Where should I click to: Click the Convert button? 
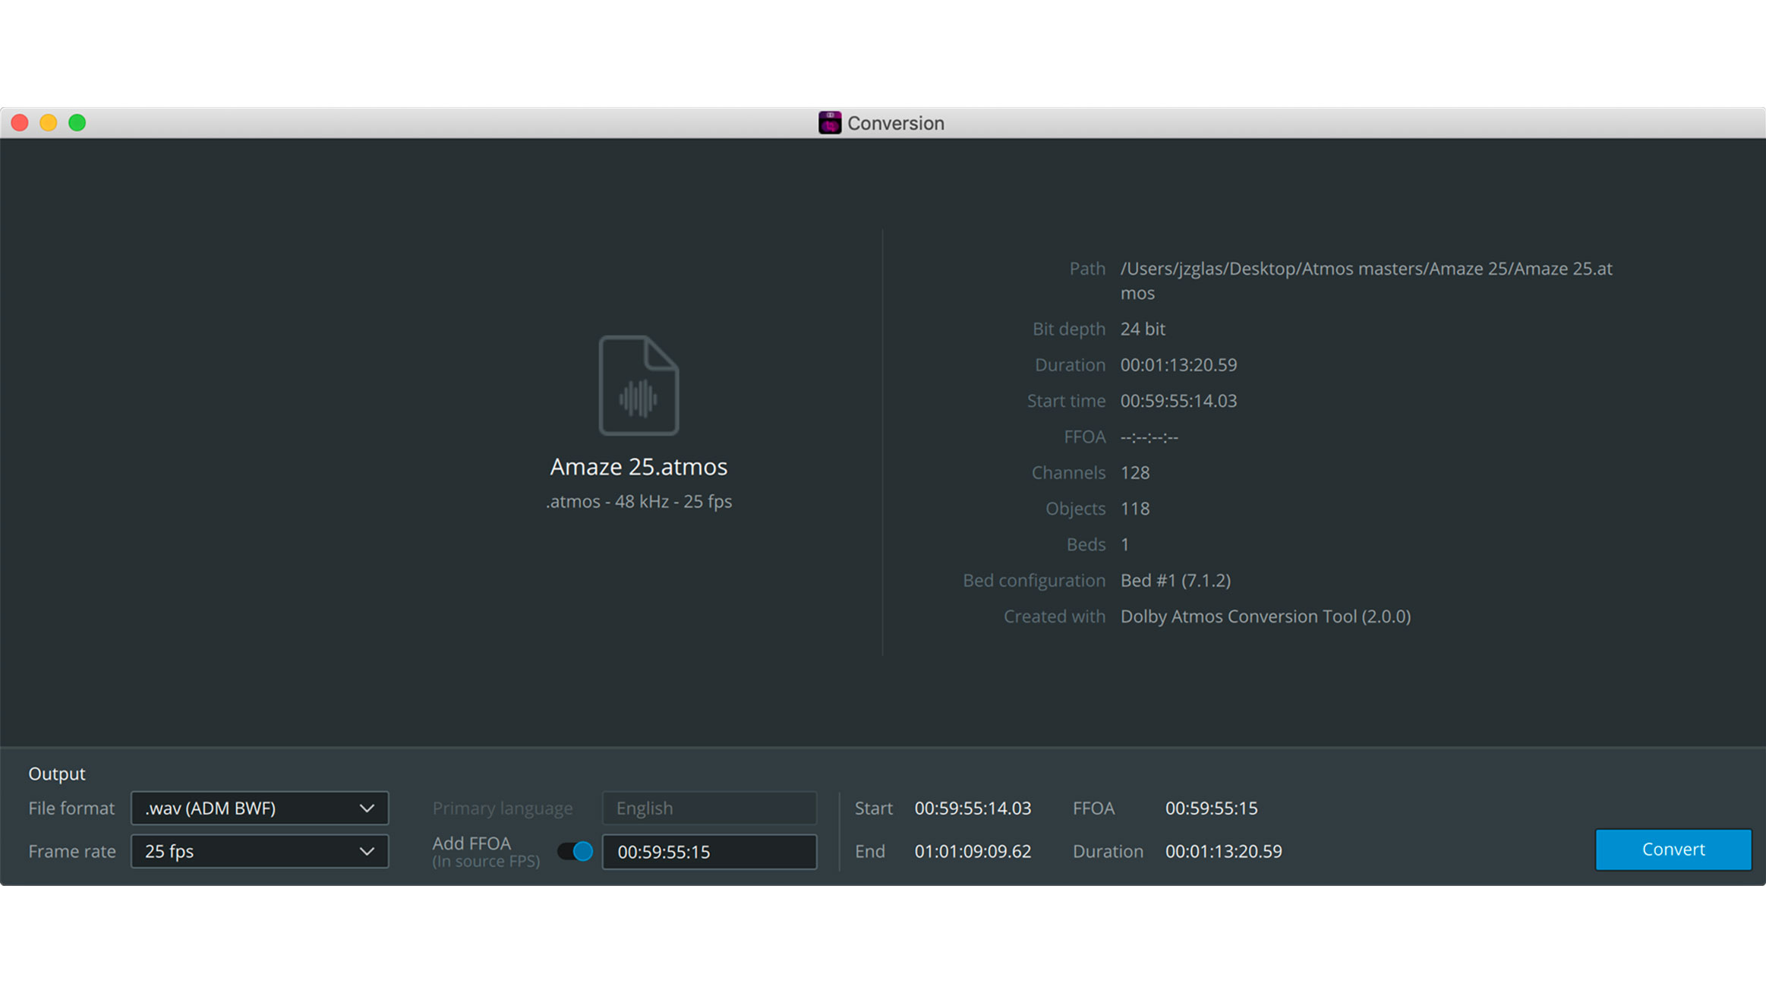coord(1673,850)
